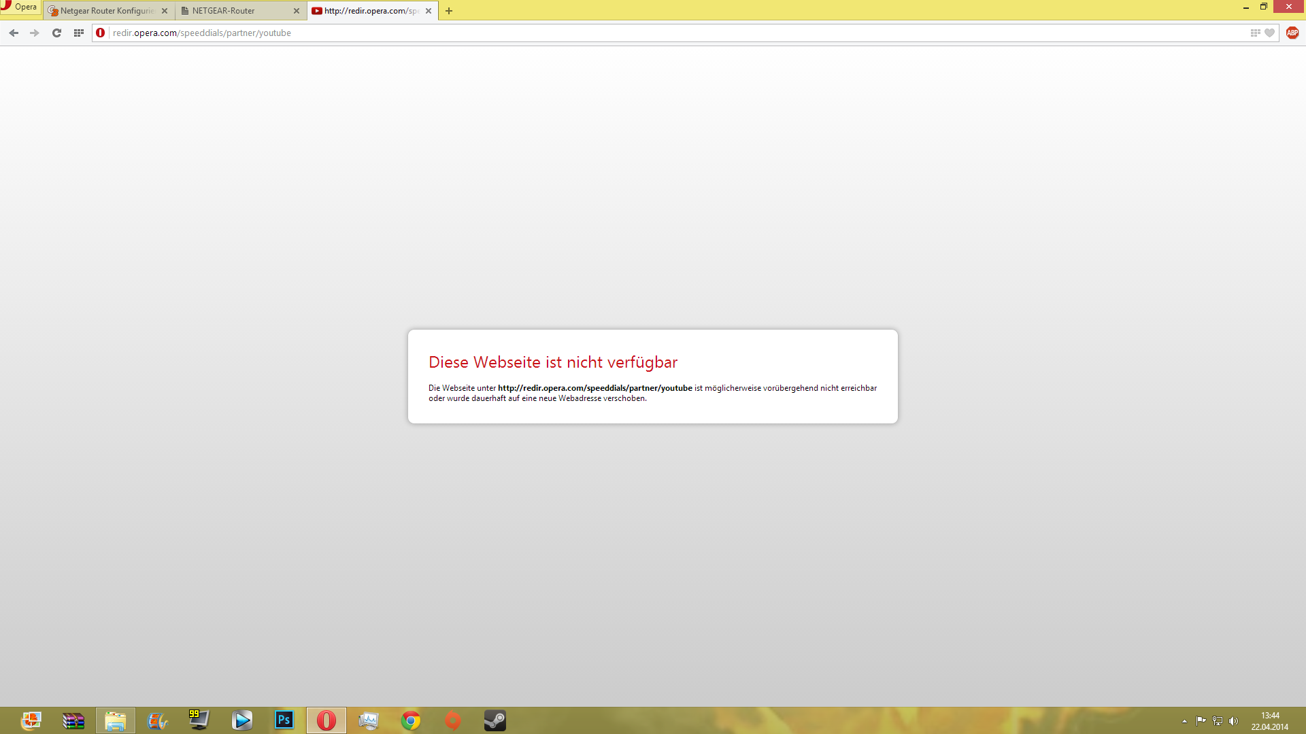
Task: Minimize the Opera window
Action: [x=1246, y=7]
